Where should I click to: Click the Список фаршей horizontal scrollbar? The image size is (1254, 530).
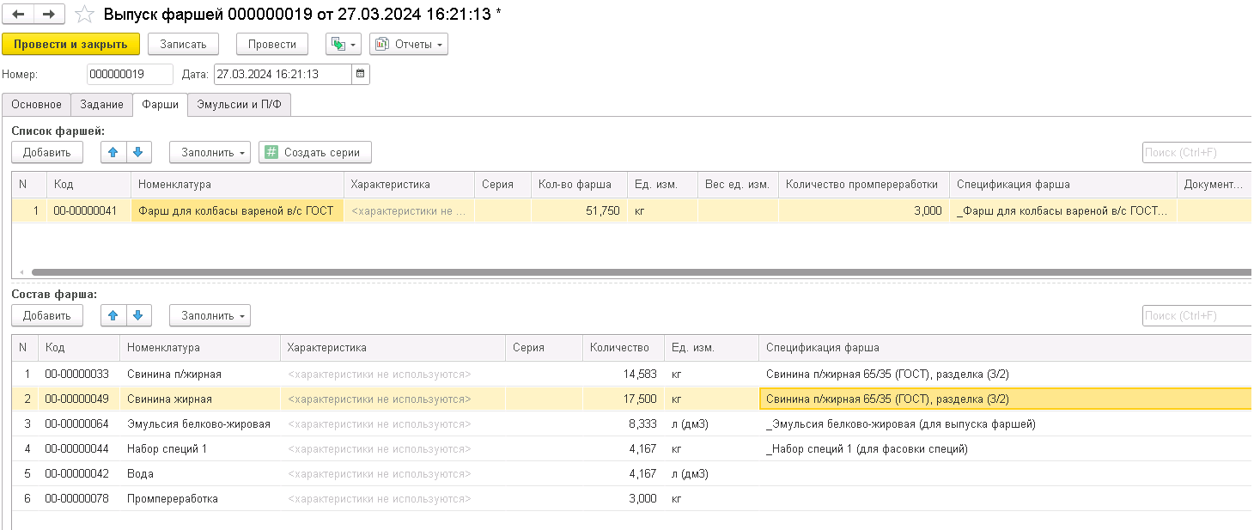(x=601, y=272)
